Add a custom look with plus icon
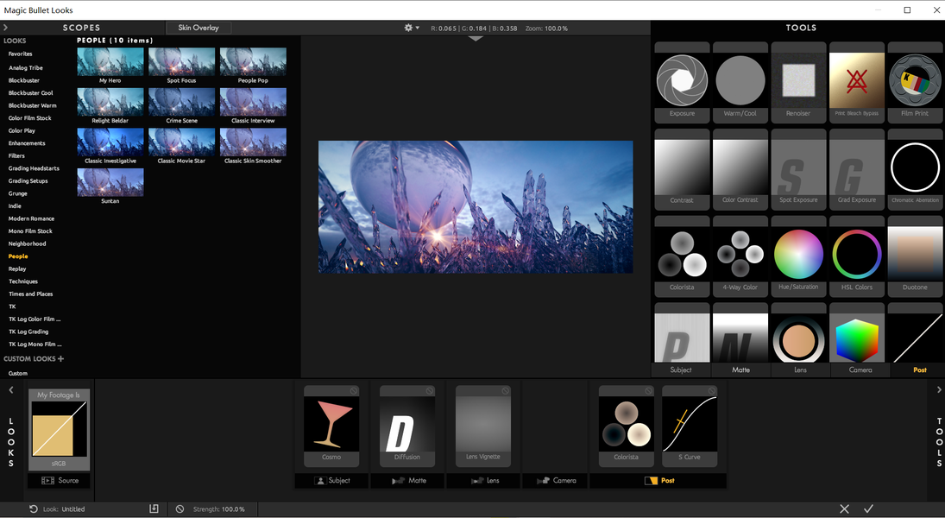The image size is (945, 518). [x=60, y=359]
